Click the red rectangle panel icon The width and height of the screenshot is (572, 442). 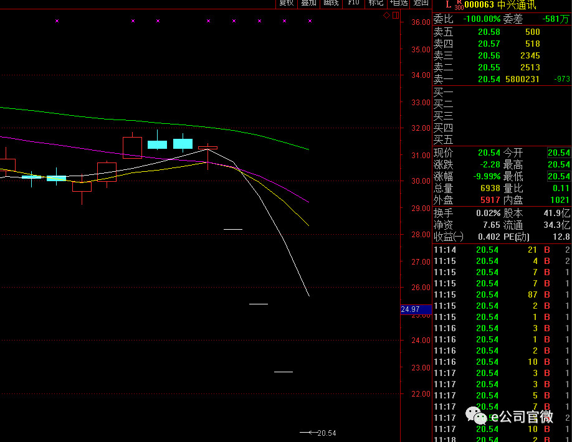[x=395, y=14]
